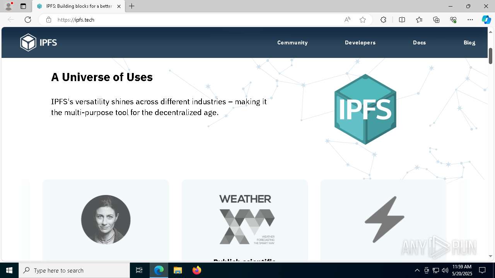
Task: Open the tab actions menu icon
Action: 23,6
